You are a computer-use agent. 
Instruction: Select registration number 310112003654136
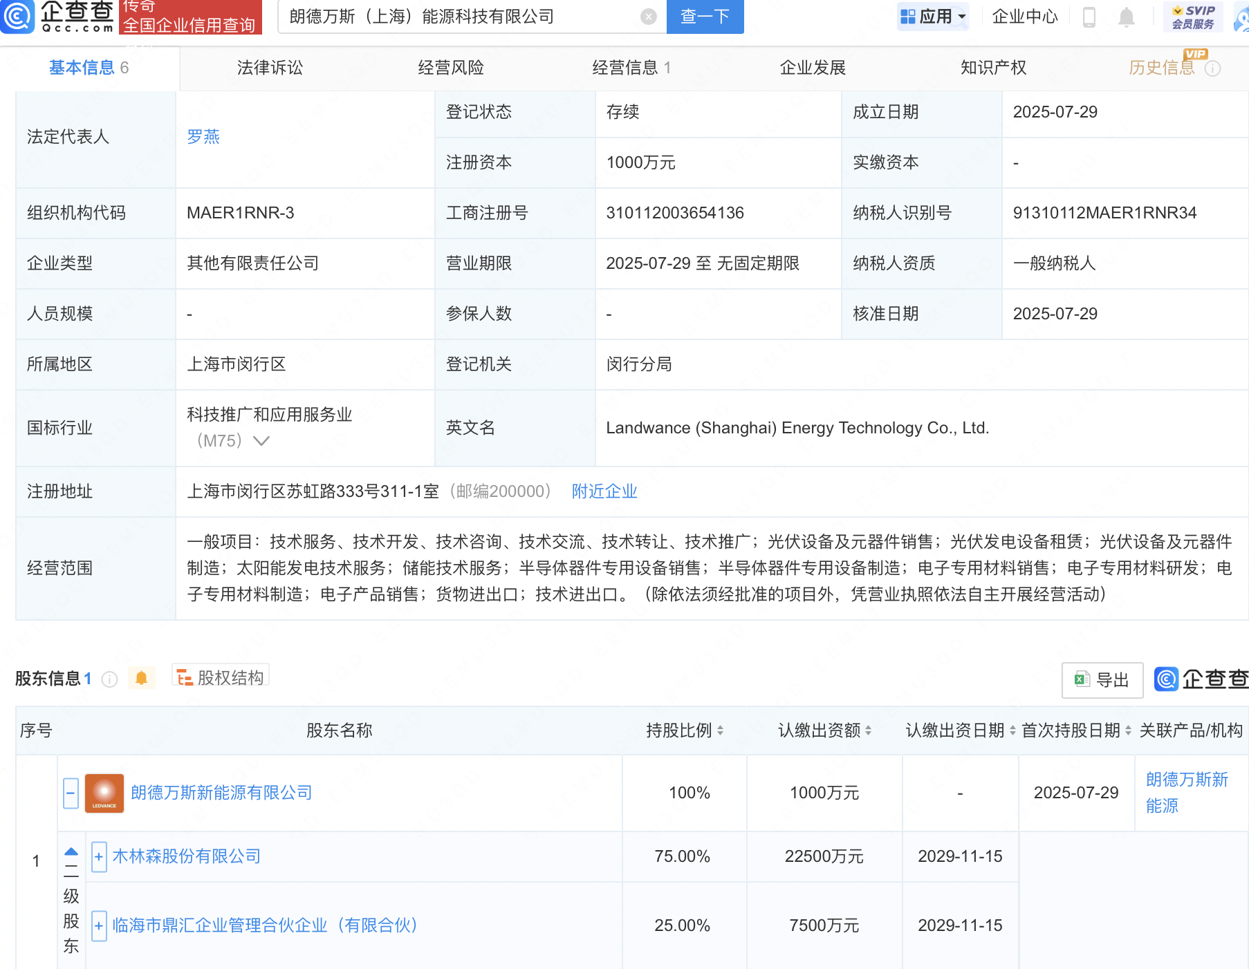tap(675, 213)
